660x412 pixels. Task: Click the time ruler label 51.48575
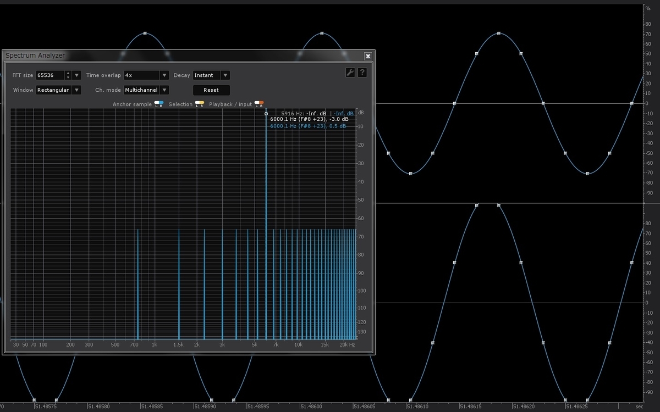[47, 407]
